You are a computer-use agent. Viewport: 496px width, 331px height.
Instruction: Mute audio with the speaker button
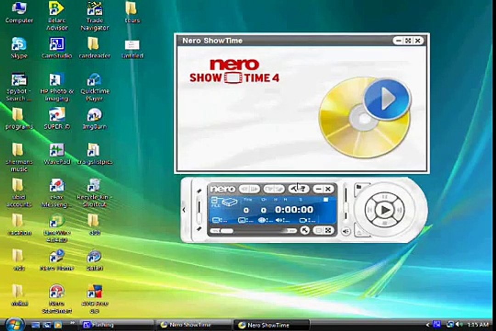coord(346,231)
